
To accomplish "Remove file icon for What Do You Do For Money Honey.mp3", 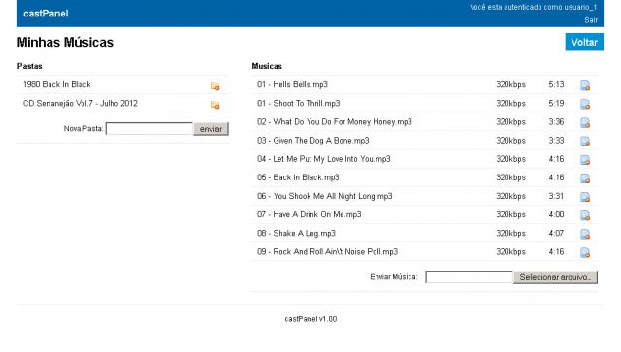I will [x=585, y=123].
